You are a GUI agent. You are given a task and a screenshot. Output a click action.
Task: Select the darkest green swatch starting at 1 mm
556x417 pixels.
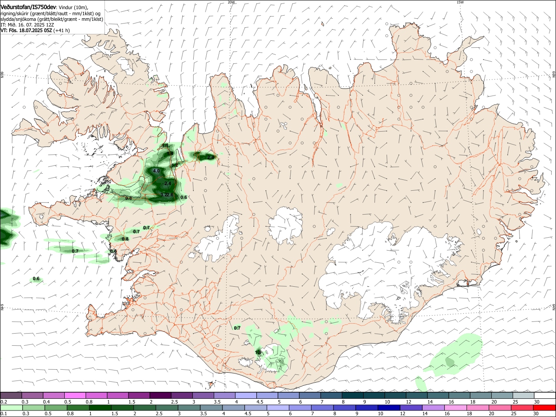(x=100, y=407)
